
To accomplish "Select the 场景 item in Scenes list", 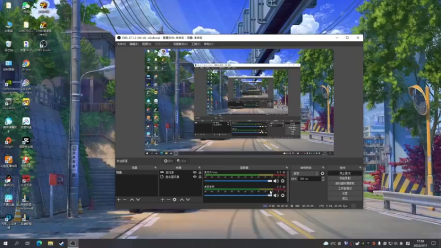I will click(x=137, y=172).
